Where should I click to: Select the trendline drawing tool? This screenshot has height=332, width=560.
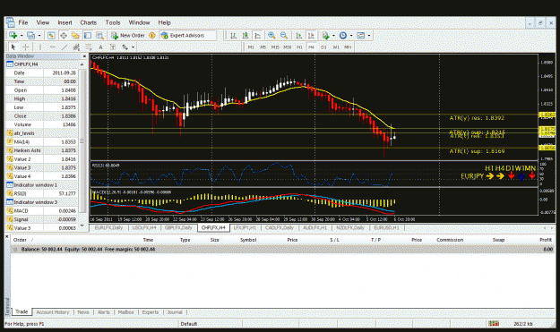(65, 47)
